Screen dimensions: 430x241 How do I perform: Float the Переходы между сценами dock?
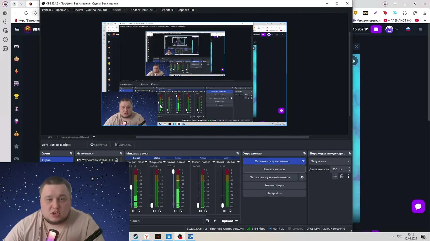point(350,153)
